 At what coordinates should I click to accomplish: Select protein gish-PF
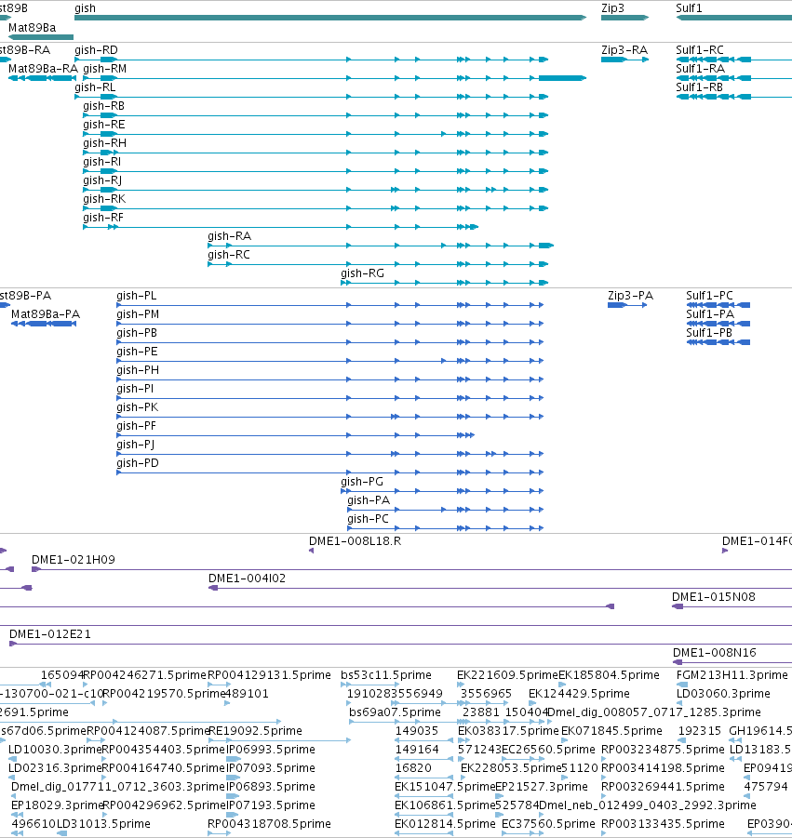point(295,435)
